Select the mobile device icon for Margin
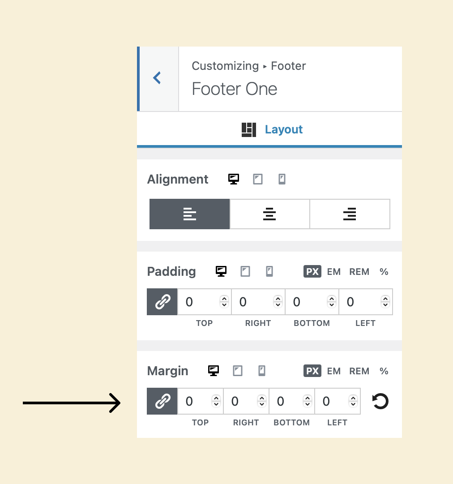Screen dimensions: 453x484 point(262,371)
